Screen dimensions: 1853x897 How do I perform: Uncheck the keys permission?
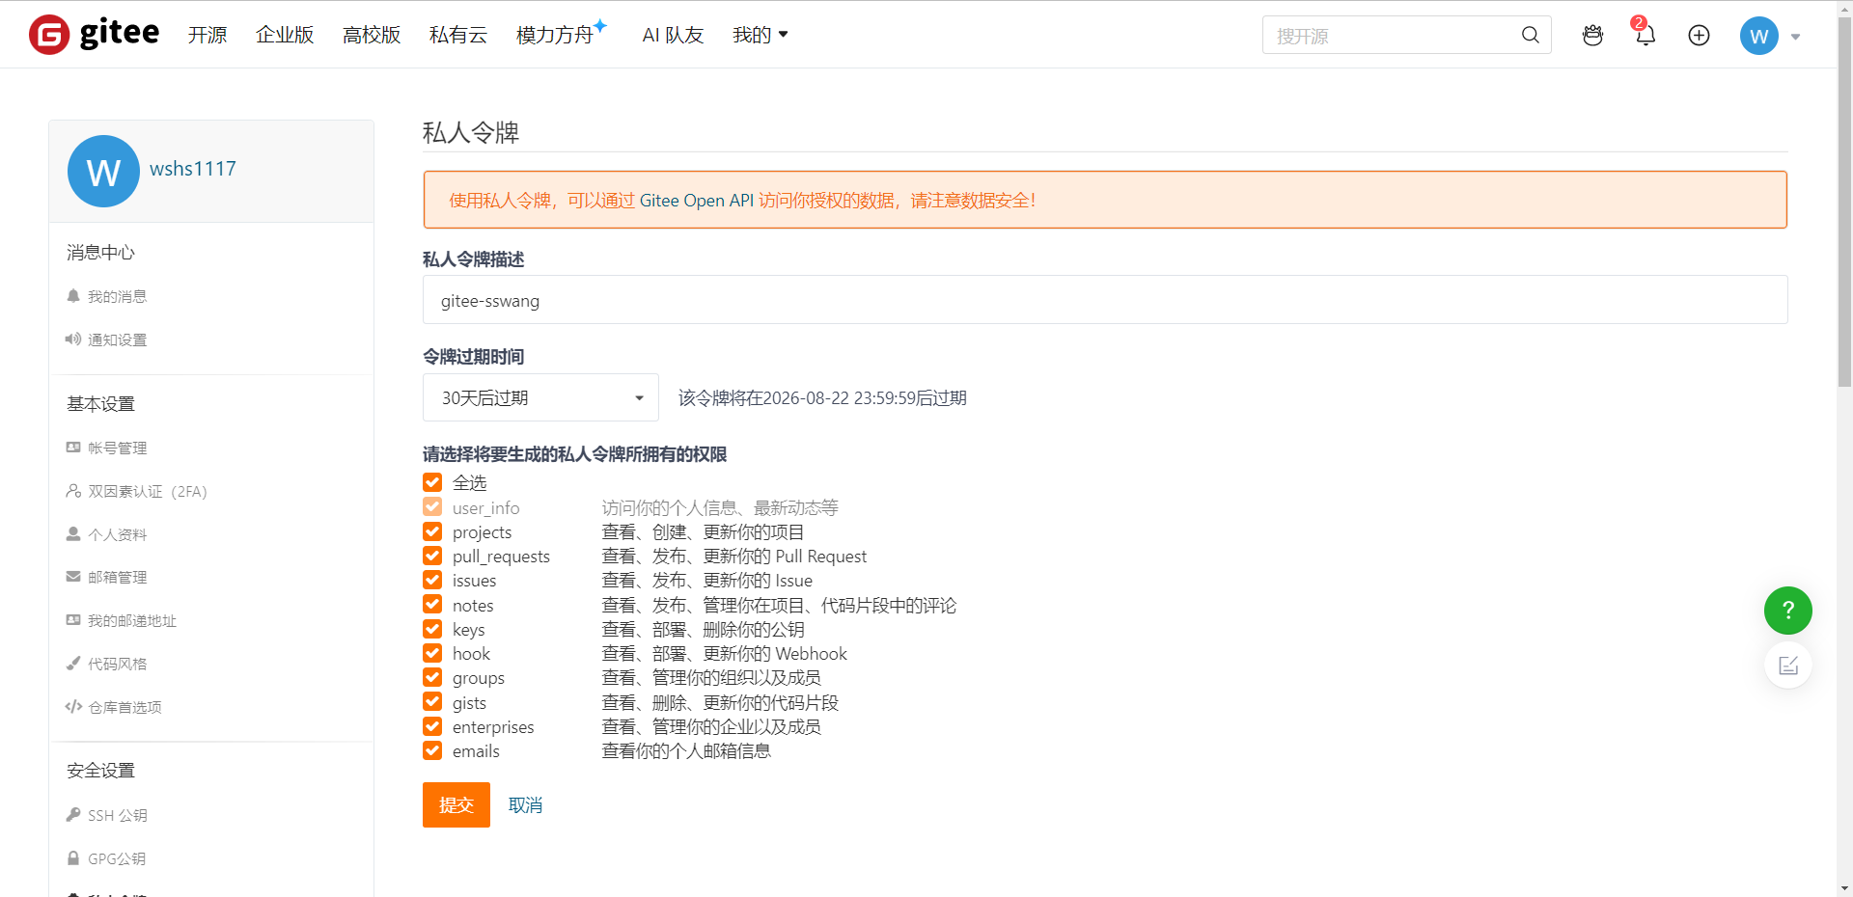432,629
